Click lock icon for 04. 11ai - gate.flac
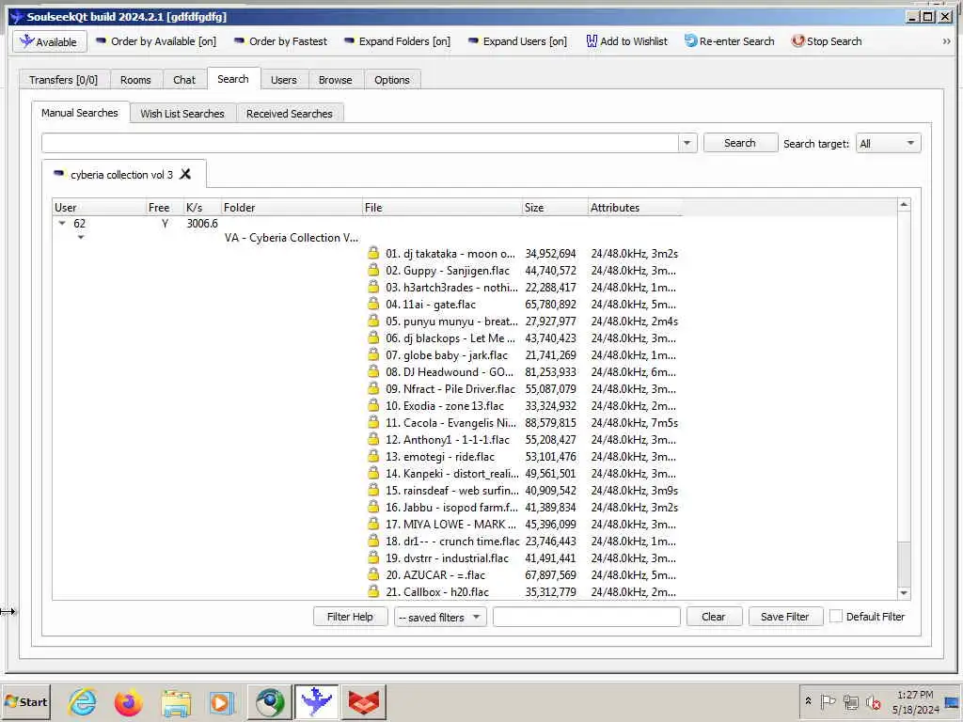963x722 pixels. coord(373,304)
